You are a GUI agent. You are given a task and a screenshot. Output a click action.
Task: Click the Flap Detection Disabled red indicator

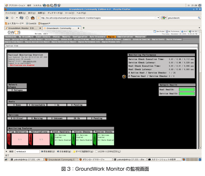click(9, 139)
